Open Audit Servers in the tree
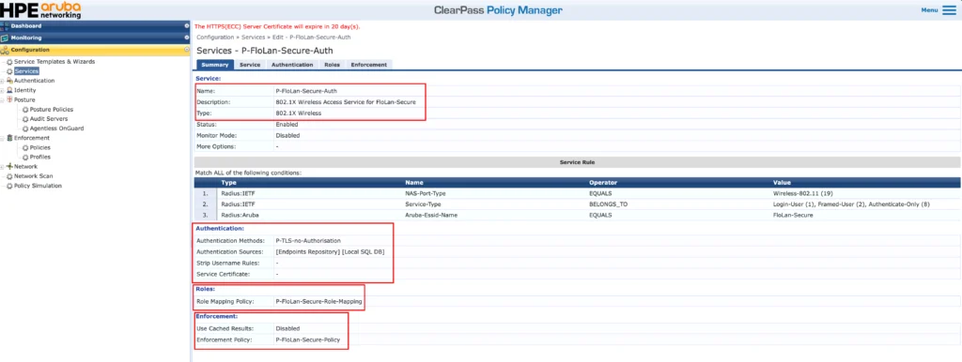This screenshot has height=362, width=962. tap(49, 119)
